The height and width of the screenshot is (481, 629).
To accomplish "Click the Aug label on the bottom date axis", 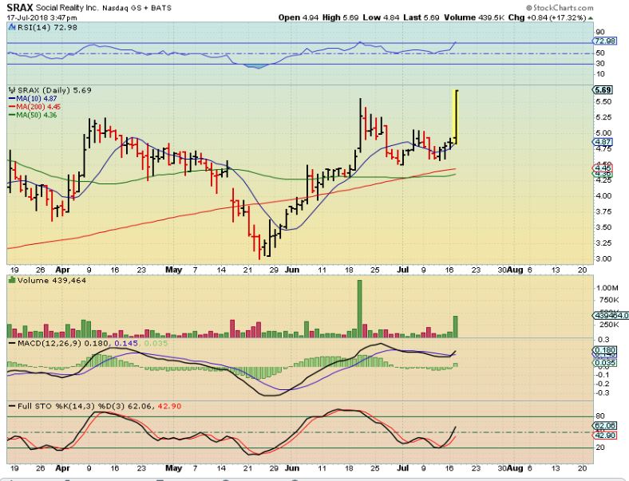I will coord(515,467).
